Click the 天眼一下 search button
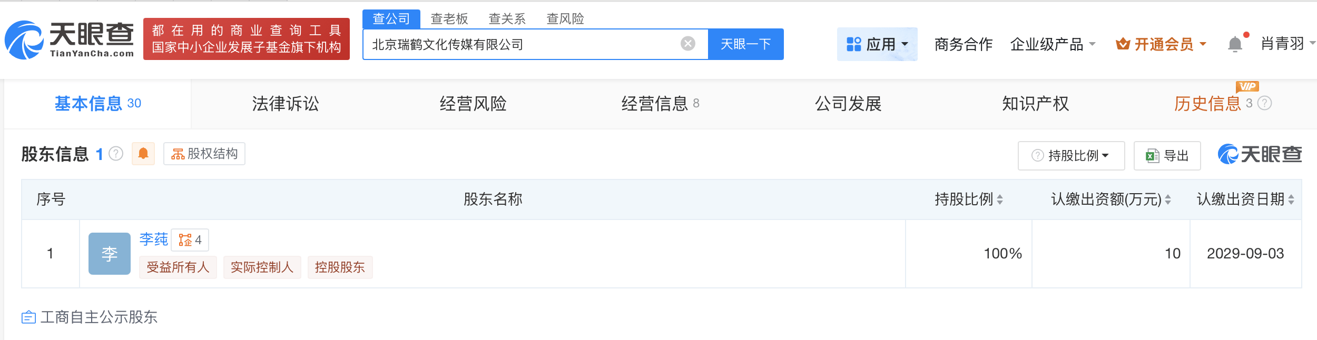The width and height of the screenshot is (1317, 340). coord(745,44)
